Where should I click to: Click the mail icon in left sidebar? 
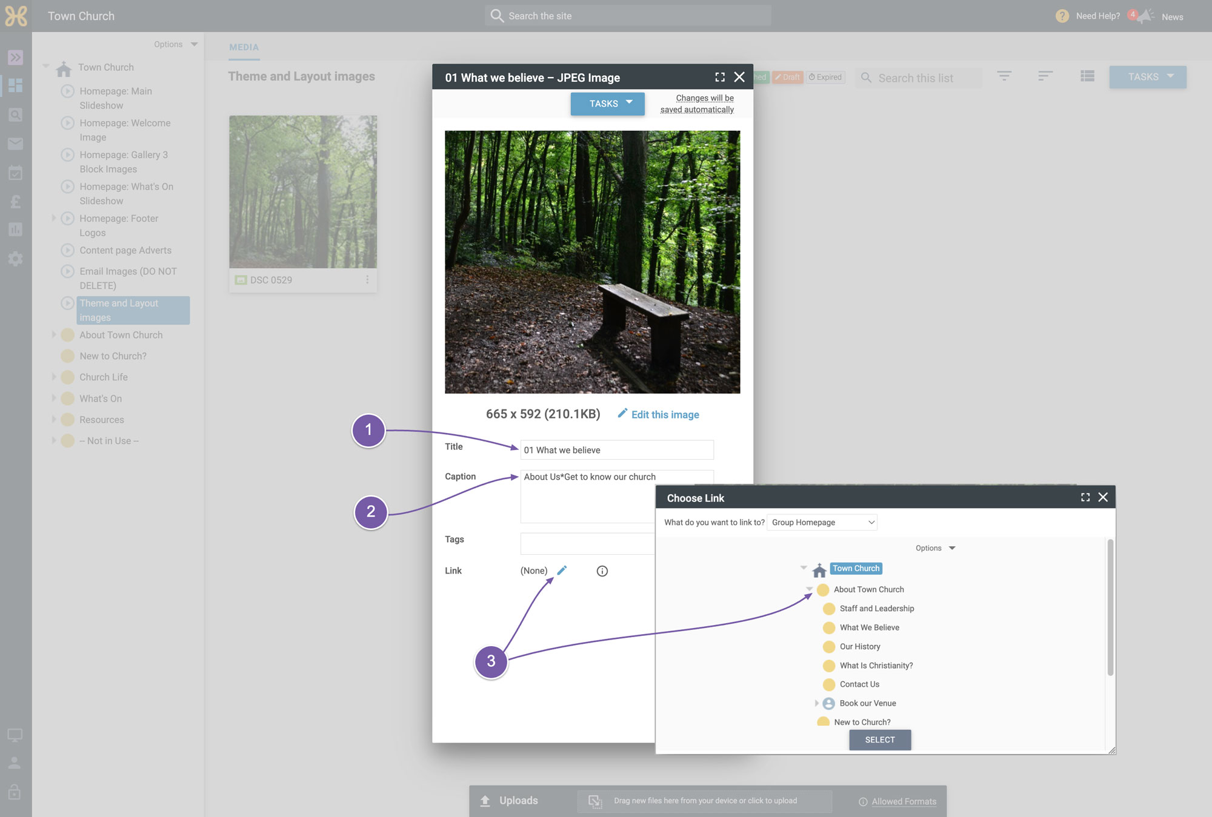coord(15,144)
